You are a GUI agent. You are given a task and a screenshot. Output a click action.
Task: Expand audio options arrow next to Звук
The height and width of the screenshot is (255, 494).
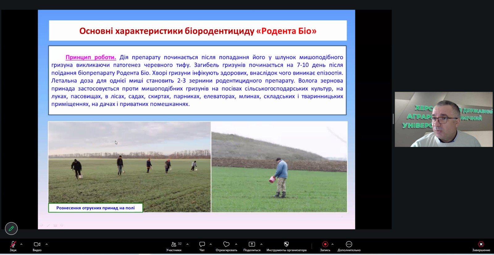(21, 244)
